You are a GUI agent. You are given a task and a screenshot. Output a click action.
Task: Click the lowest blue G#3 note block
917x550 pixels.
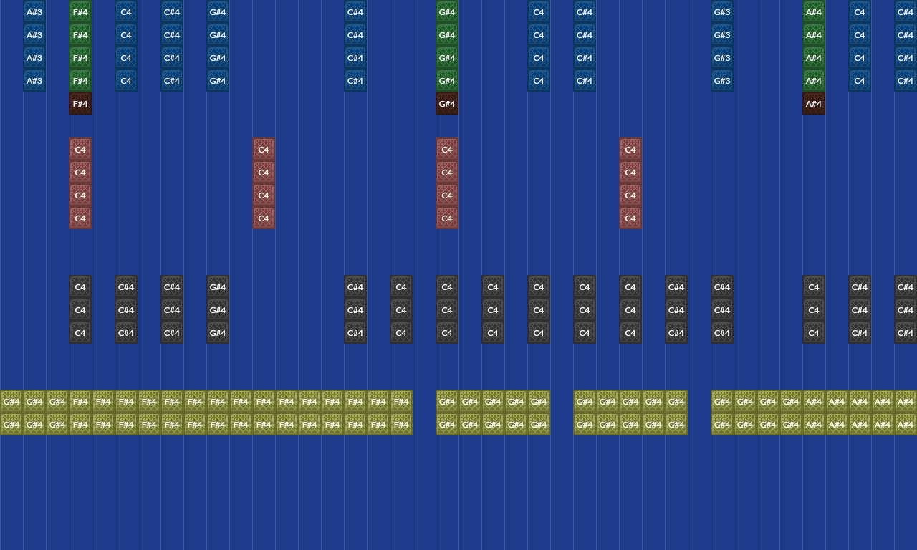(722, 81)
